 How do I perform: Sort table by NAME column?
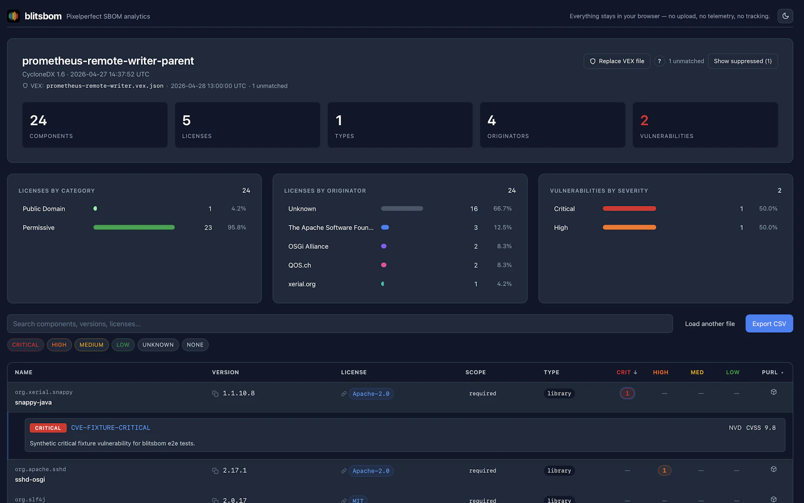click(x=24, y=372)
